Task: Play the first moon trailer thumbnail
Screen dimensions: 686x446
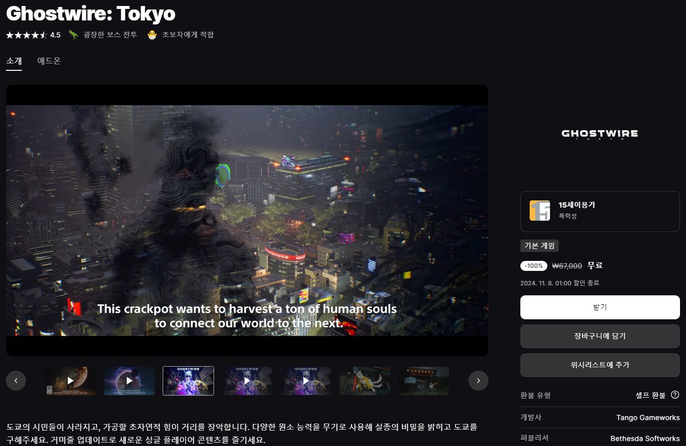Action: (x=70, y=381)
